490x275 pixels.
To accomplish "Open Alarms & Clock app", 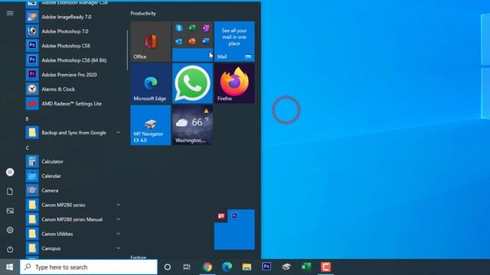I will 73,89.
